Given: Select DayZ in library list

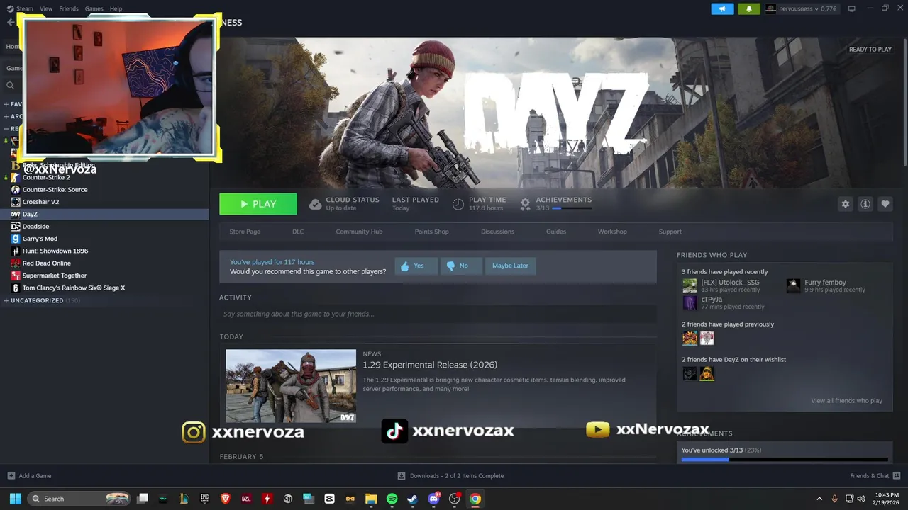Looking at the screenshot, I should click(104, 214).
